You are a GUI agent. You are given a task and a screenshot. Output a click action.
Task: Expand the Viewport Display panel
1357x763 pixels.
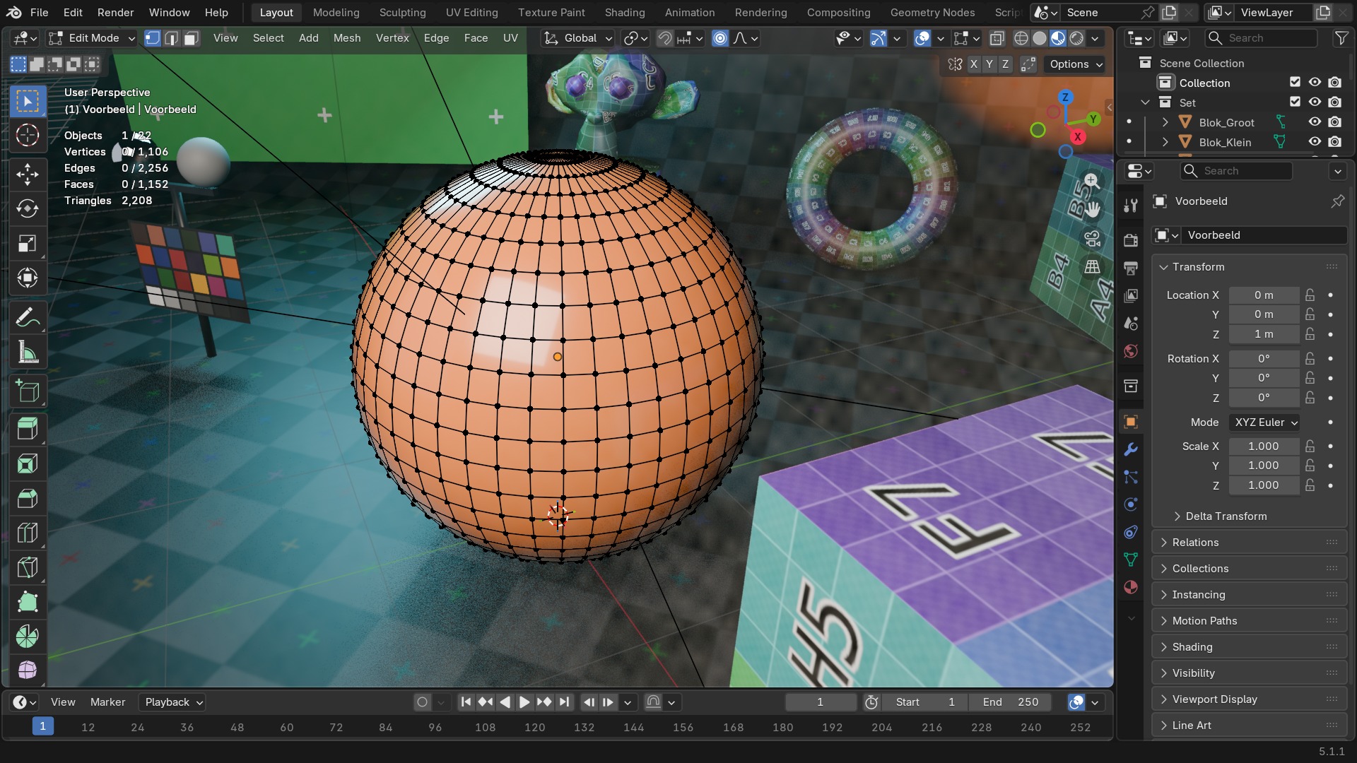[x=1250, y=699]
